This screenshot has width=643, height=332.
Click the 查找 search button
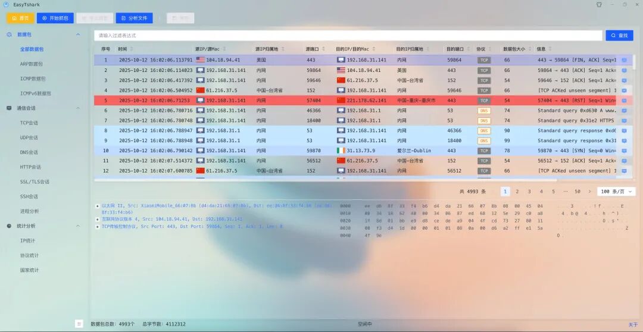pyautogui.click(x=619, y=36)
